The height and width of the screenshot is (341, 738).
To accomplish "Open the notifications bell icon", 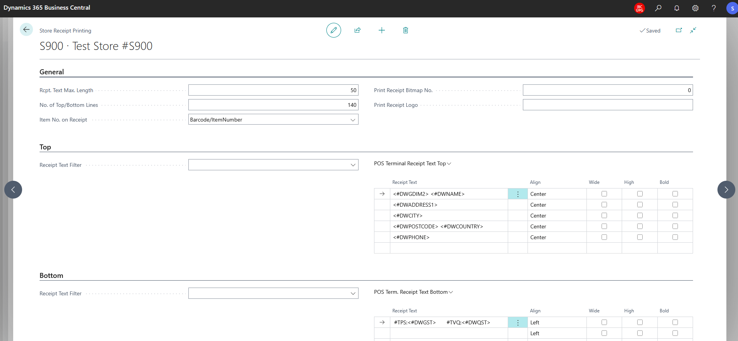I will click(x=677, y=8).
